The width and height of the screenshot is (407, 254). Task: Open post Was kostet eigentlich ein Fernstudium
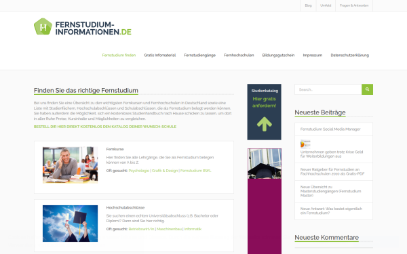[331, 211]
